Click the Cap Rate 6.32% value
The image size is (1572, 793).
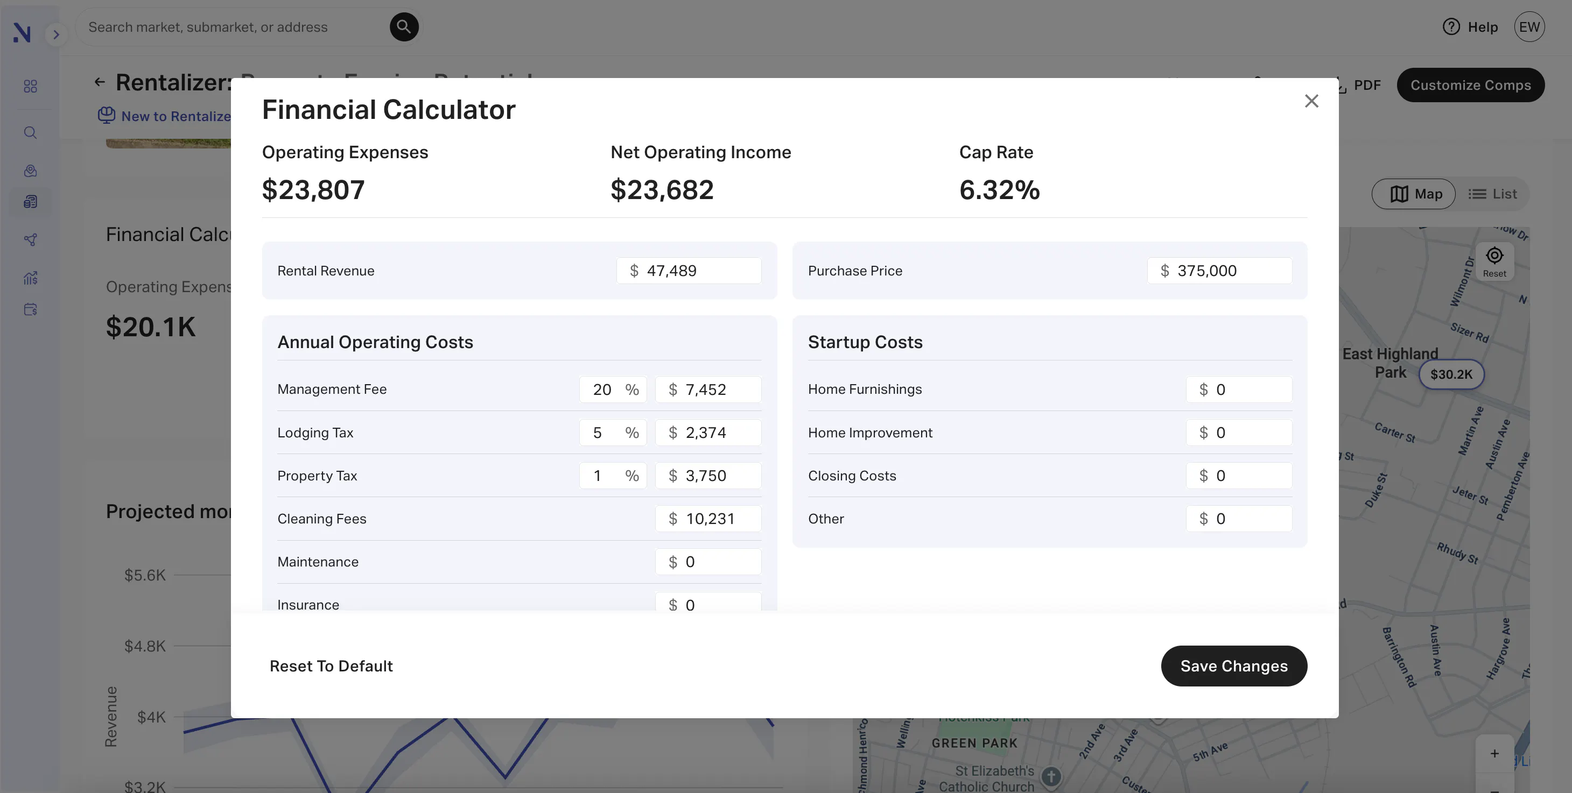[999, 190]
